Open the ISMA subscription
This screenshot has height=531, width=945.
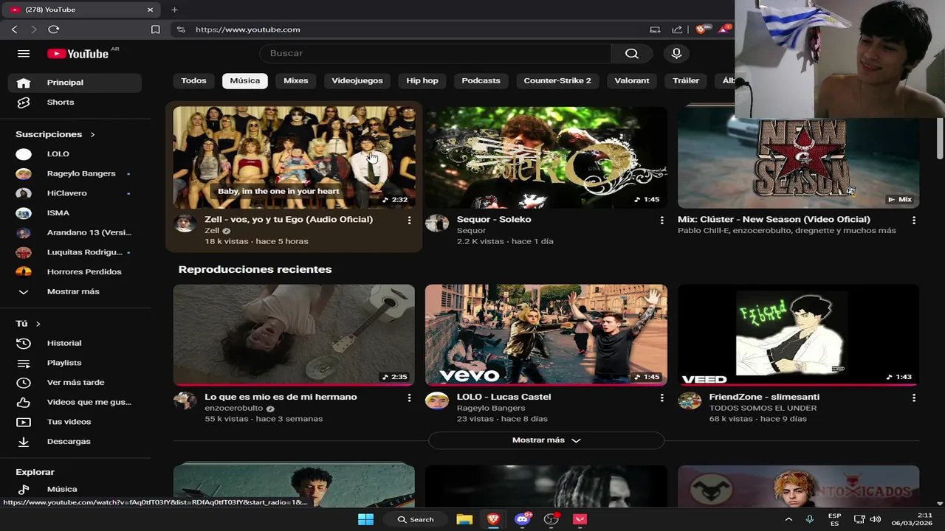click(x=75, y=213)
